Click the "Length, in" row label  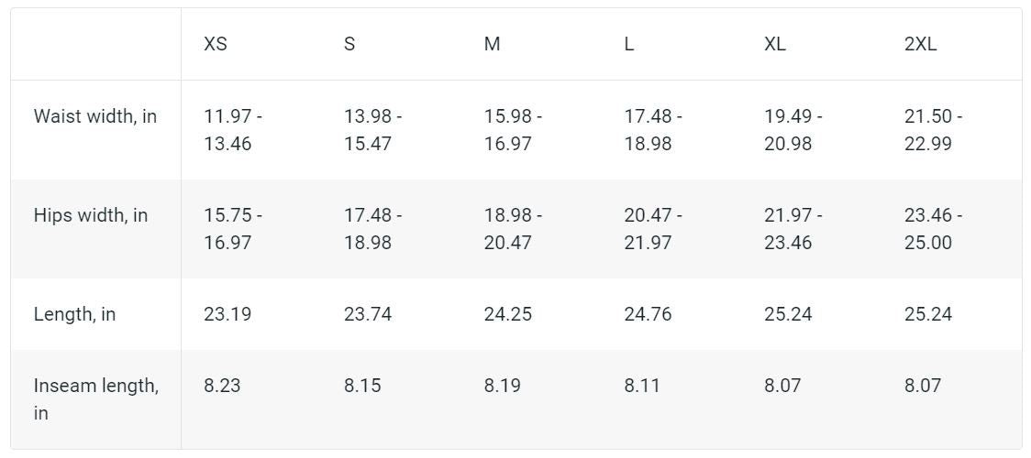[x=74, y=314]
